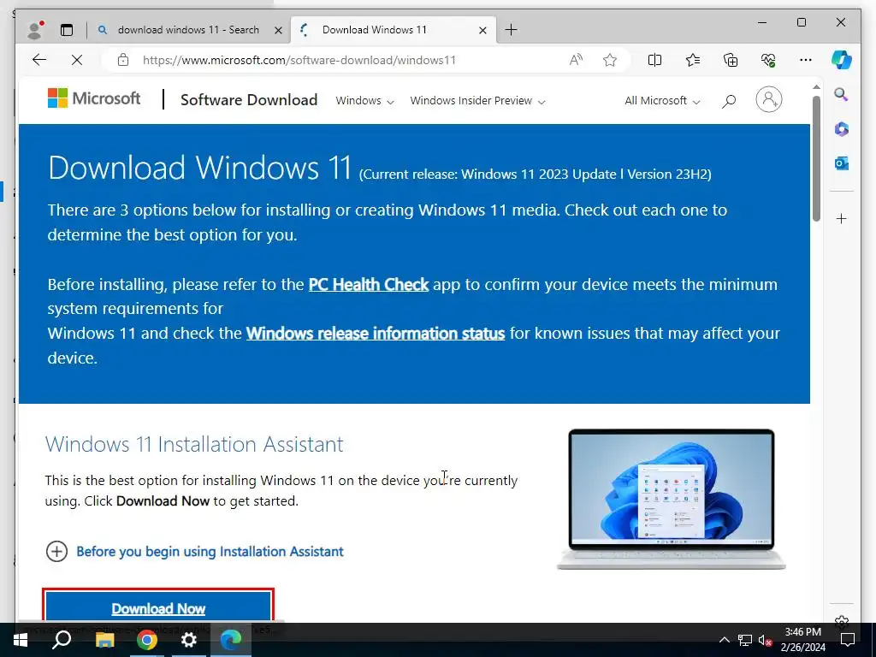
Task: Open the PC Health Check link
Action: click(368, 284)
